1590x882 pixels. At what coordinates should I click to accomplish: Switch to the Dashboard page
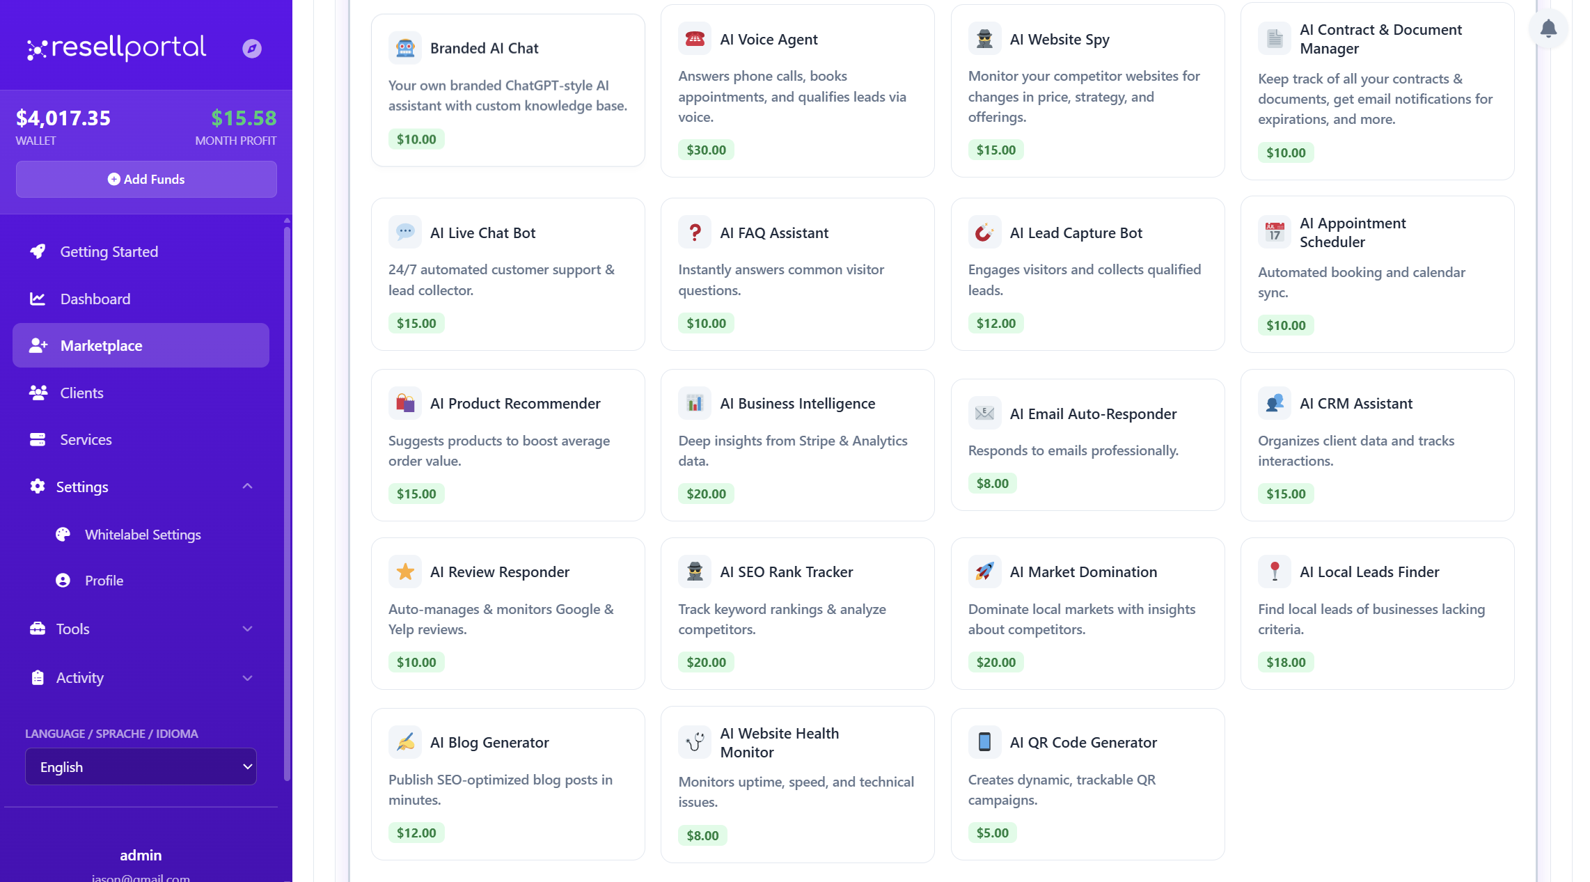click(95, 299)
